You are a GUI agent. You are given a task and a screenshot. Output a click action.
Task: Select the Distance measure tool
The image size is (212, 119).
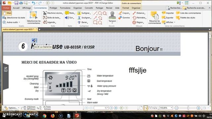pyautogui.click(x=139, y=13)
